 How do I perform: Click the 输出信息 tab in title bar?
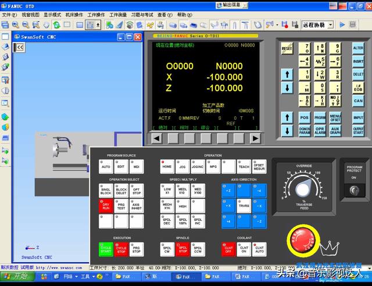[x=231, y=5]
